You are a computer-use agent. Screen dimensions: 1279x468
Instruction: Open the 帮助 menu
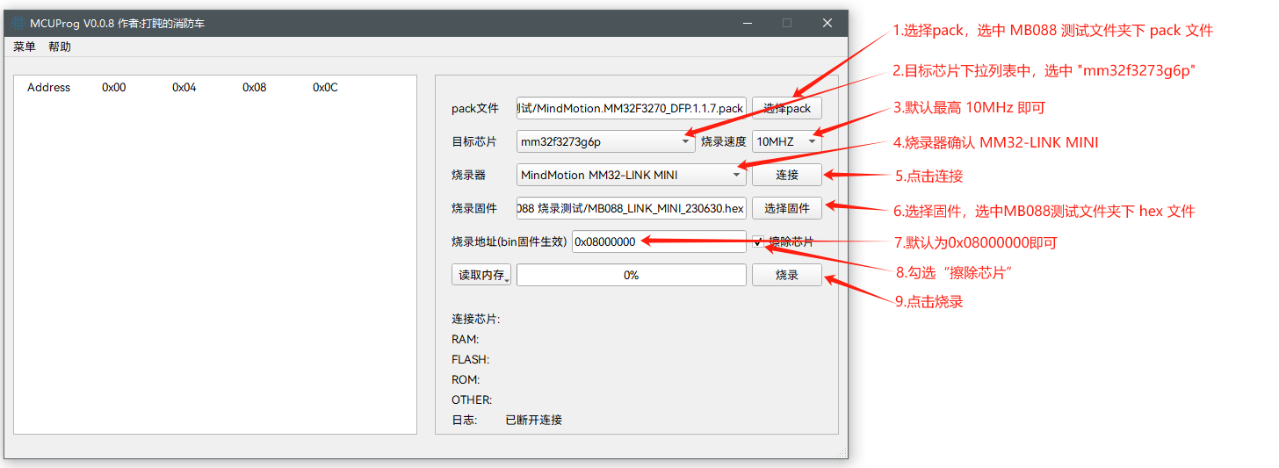[60, 47]
